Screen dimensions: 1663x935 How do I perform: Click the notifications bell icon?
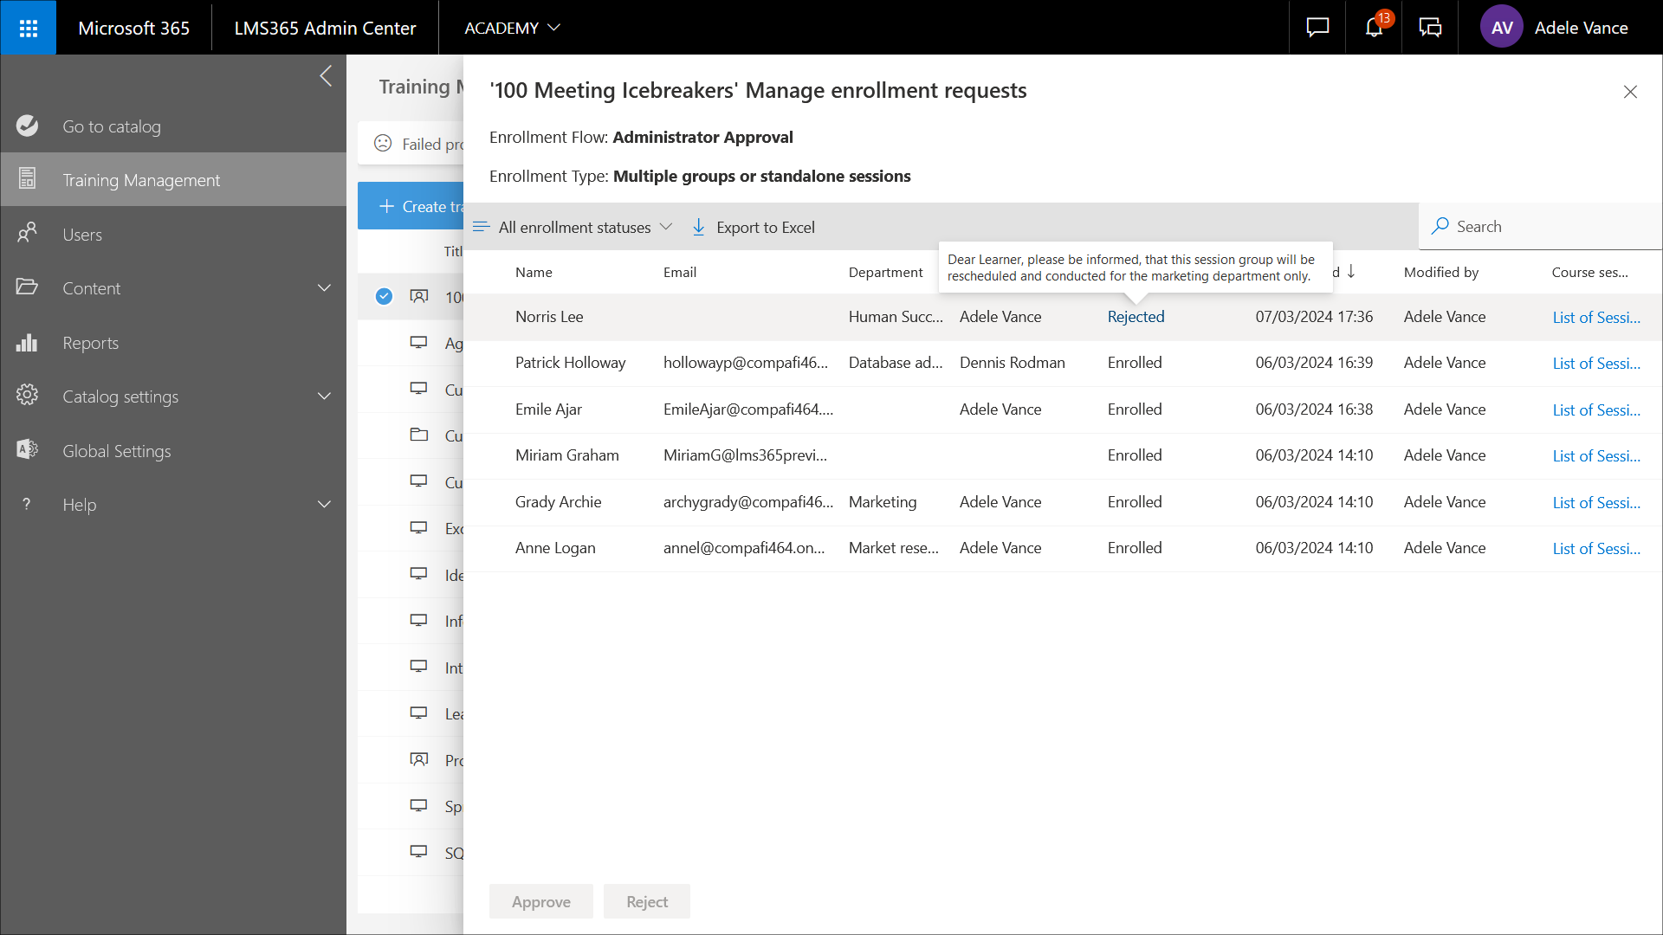point(1374,28)
